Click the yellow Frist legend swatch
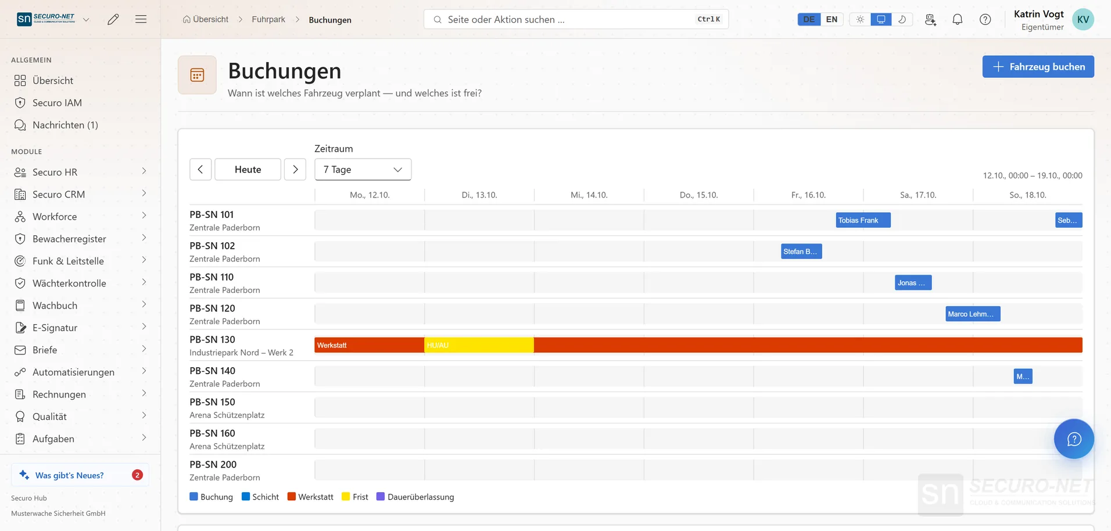 point(346,497)
